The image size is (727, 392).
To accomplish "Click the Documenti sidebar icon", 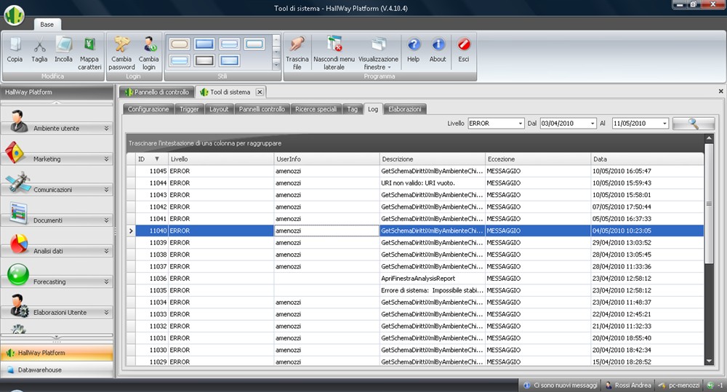I will 19,213.
